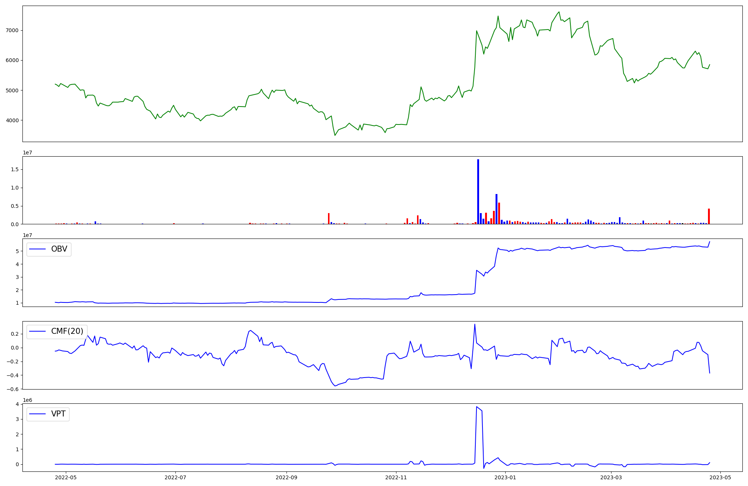Click the 5 tick on OBV axis

pos(17,251)
